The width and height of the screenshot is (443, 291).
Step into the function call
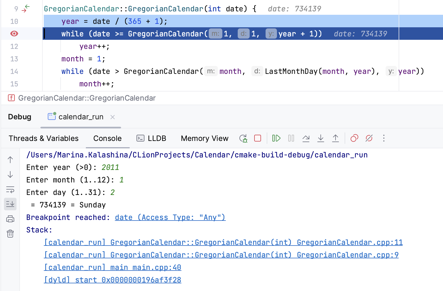(x=321, y=138)
